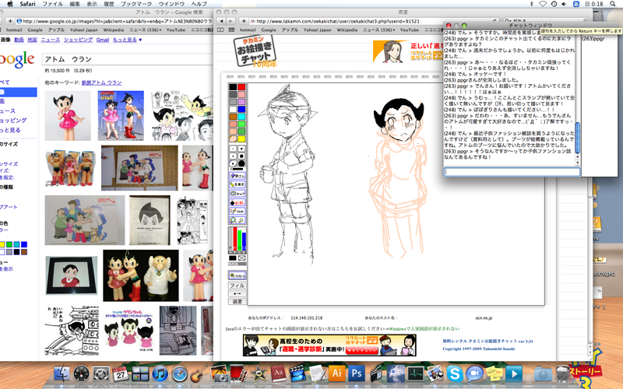The image size is (623, 389).
Task: Open Skype from the Dock
Action: [x=455, y=374]
